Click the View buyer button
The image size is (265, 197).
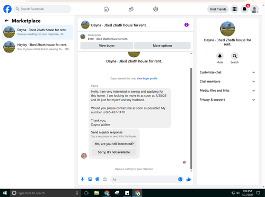(x=107, y=46)
